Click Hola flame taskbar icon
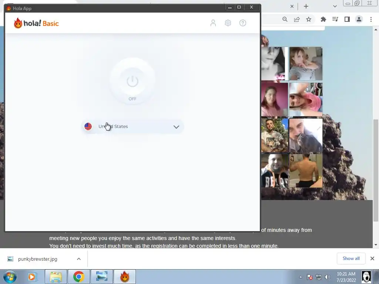 point(125,277)
